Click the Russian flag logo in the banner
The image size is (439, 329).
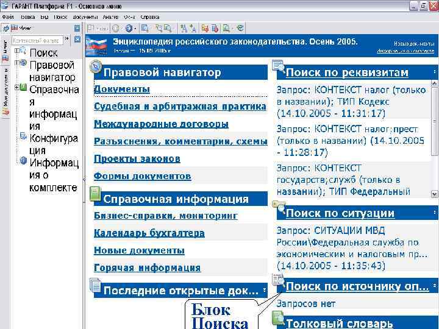96,46
